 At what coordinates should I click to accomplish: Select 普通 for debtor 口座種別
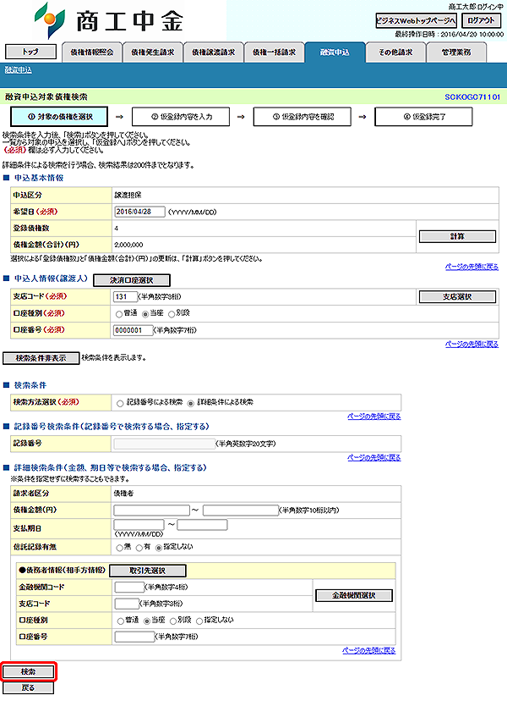pos(121,621)
